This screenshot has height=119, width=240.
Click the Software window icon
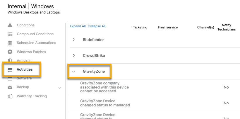(10, 78)
